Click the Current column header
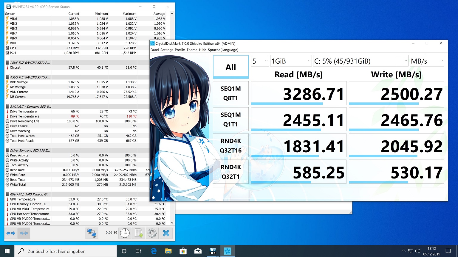Screen dimensions: 458x257 (66, 14)
